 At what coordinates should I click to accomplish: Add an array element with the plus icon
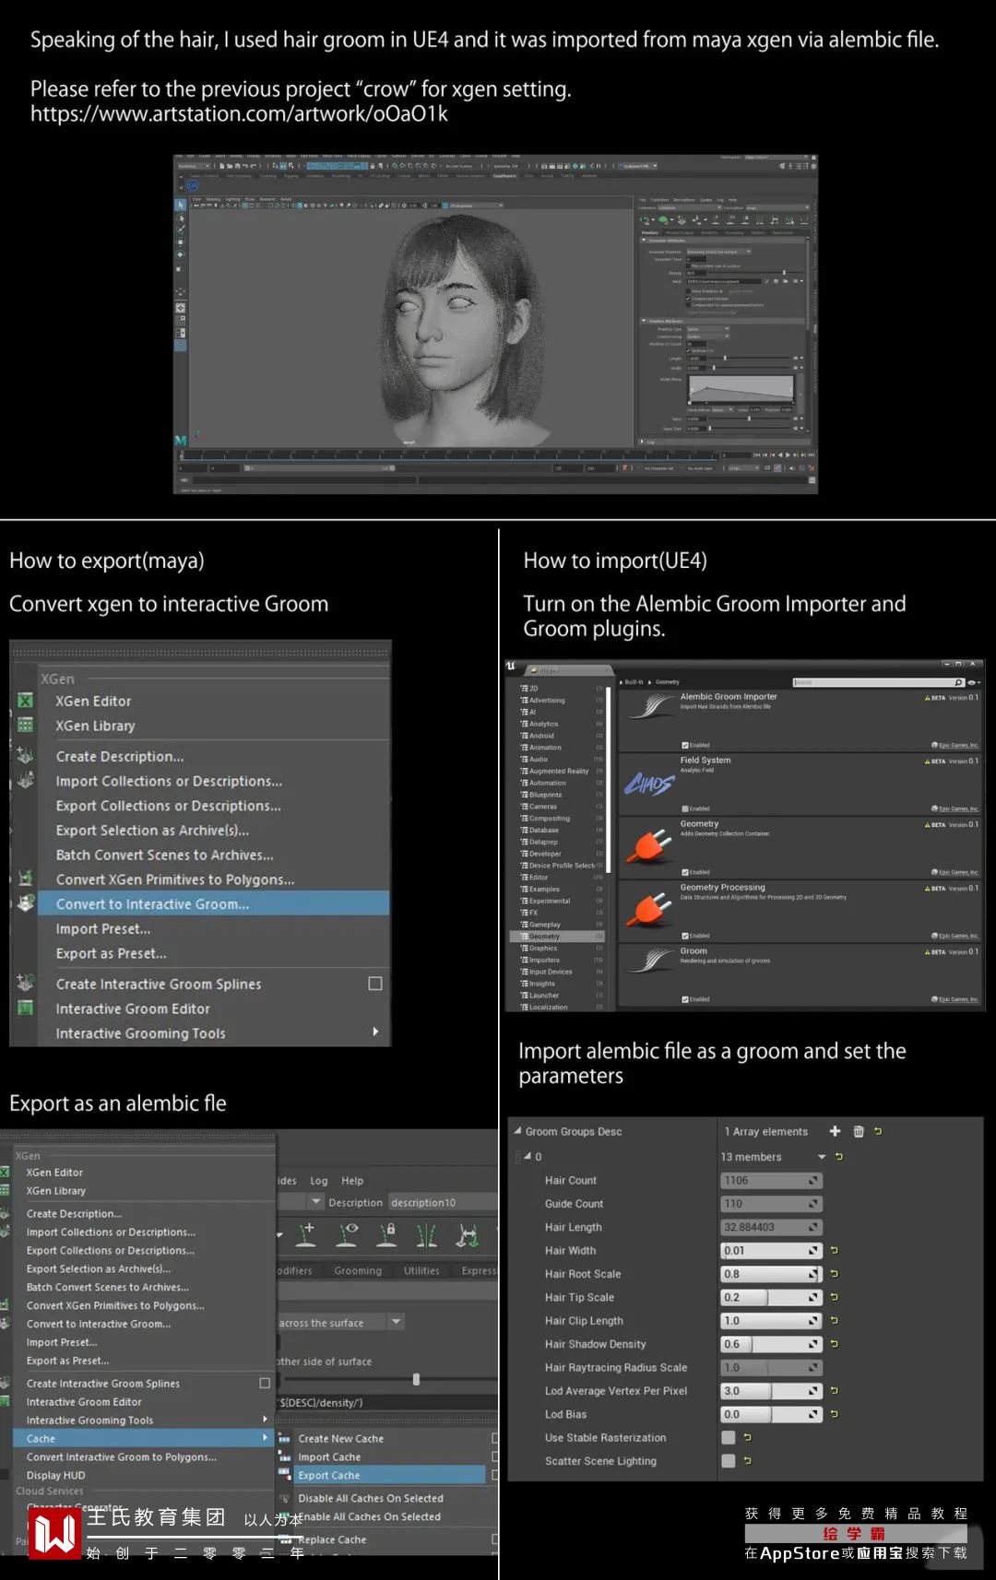click(835, 1131)
